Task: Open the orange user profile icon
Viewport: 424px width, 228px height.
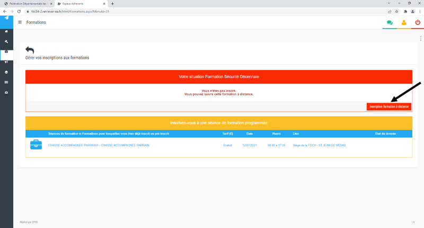Action: [404, 23]
